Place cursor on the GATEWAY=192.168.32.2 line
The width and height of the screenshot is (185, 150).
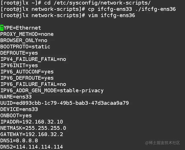point(31,134)
